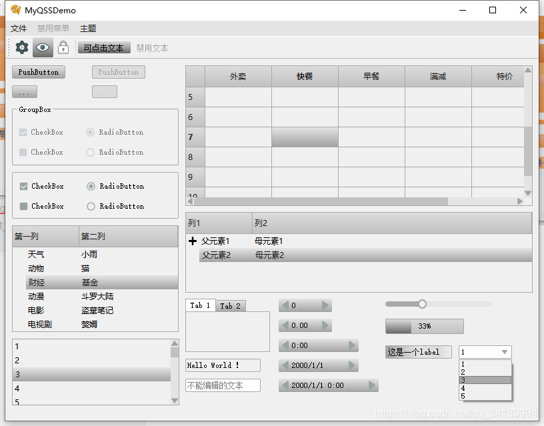Decrease the 2000/1/1 date edit
This screenshot has width=544, height=426.
[x=285, y=365]
